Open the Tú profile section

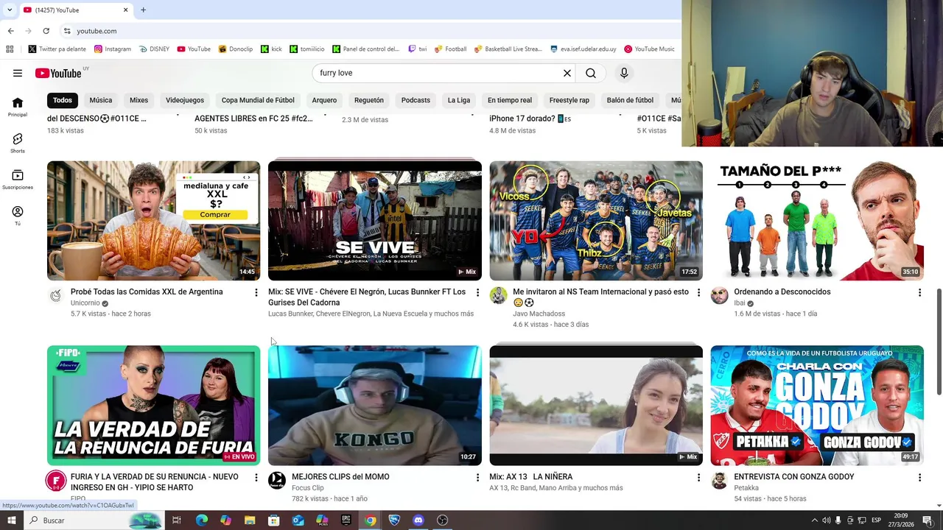(x=18, y=216)
